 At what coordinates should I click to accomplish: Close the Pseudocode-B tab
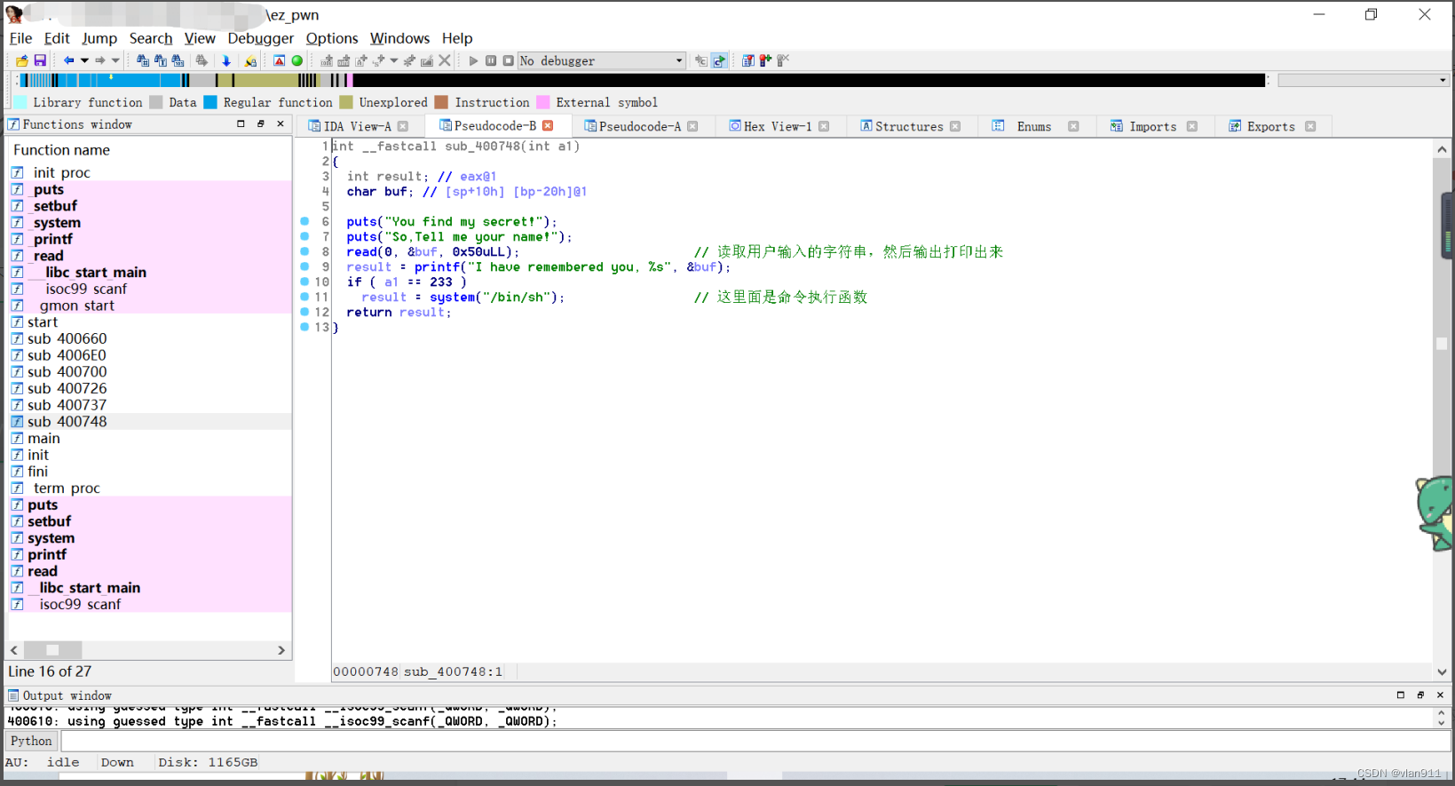(x=548, y=125)
